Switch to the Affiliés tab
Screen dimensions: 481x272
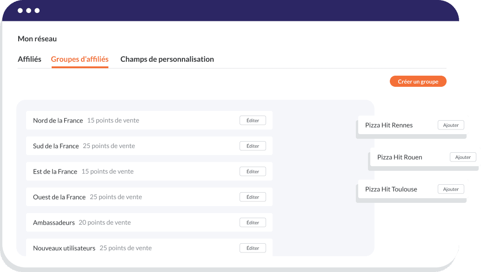pos(29,59)
